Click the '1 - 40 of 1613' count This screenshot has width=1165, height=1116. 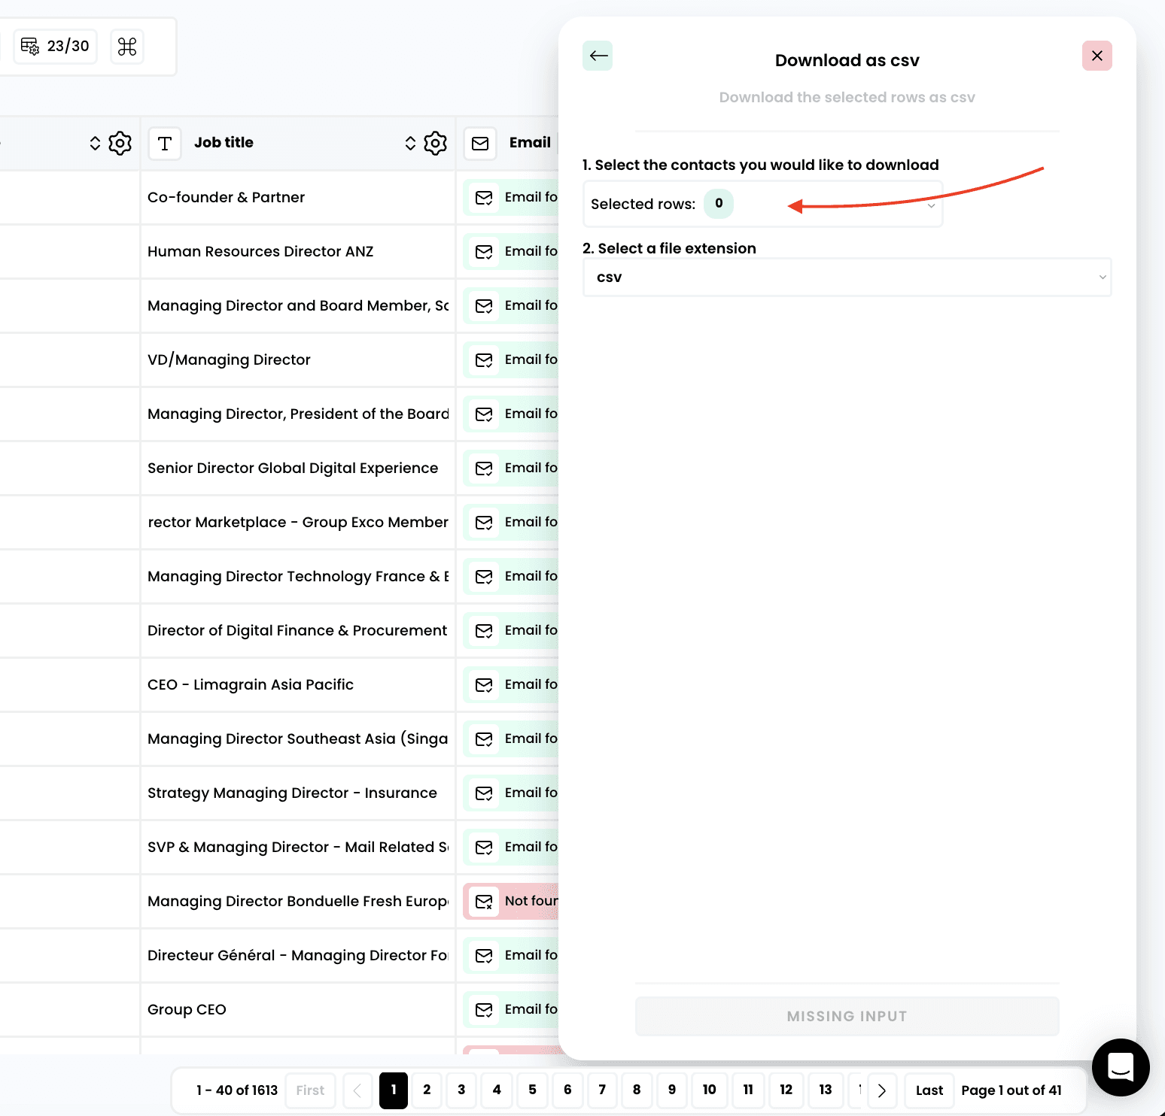point(237,1090)
